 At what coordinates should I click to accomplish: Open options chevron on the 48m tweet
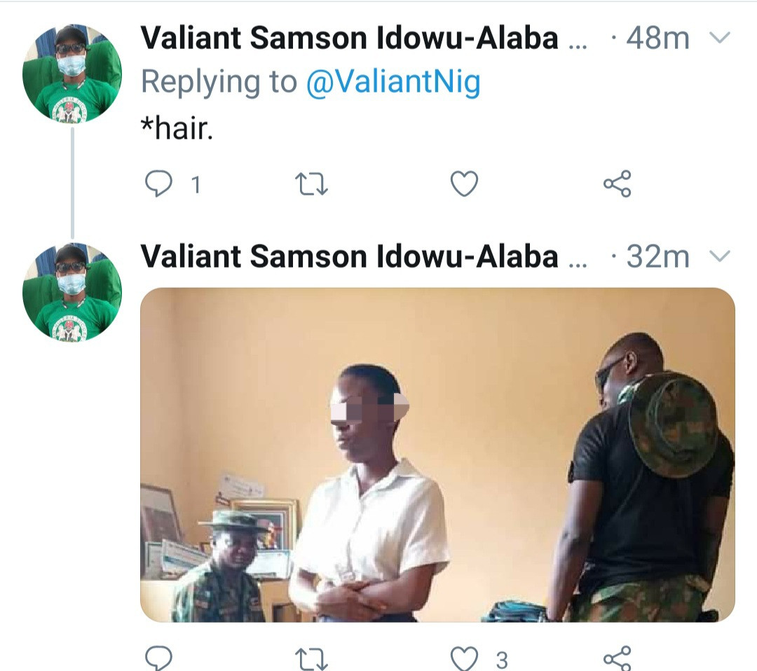tap(720, 38)
